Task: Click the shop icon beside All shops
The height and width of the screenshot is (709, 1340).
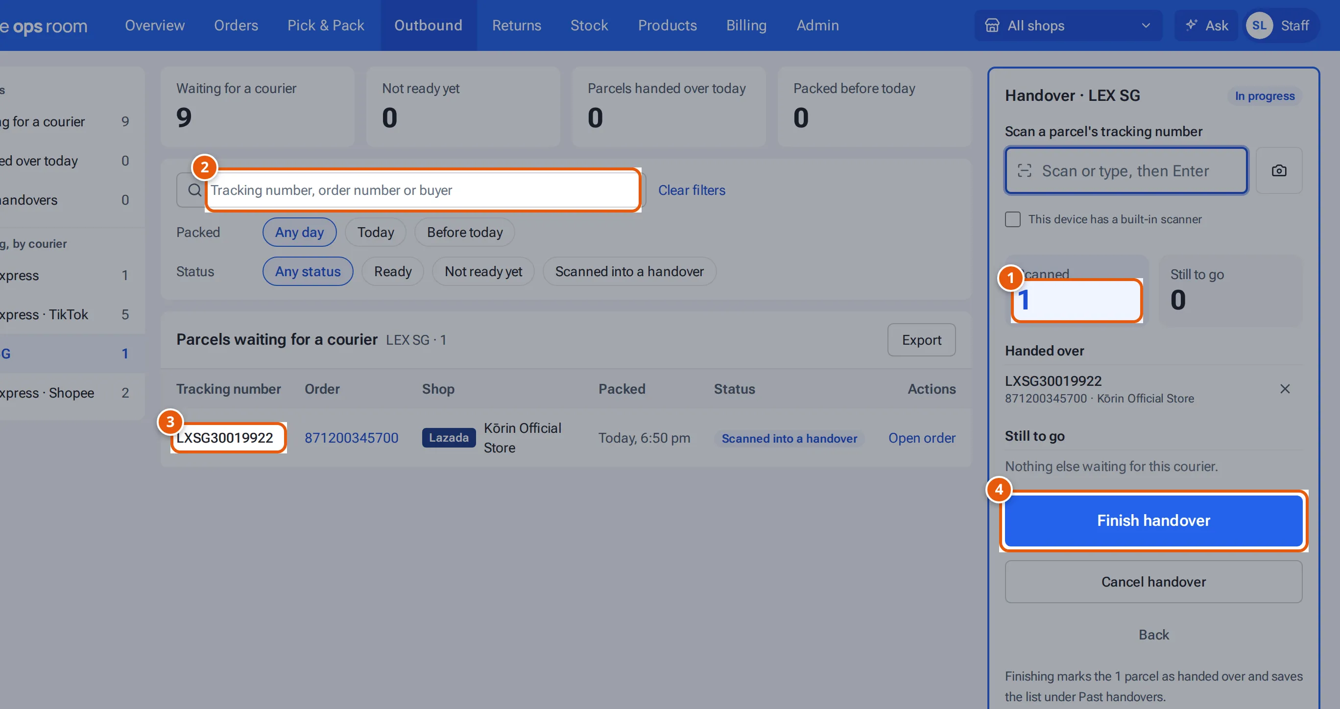Action: click(992, 25)
